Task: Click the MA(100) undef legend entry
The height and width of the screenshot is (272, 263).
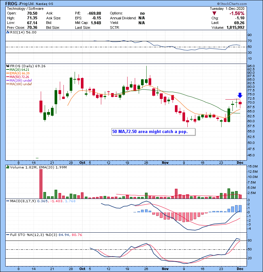Action: point(21,84)
